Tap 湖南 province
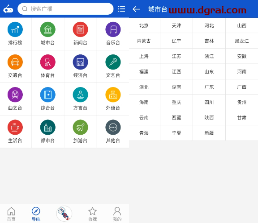This screenshot has height=223, width=258. (176, 87)
